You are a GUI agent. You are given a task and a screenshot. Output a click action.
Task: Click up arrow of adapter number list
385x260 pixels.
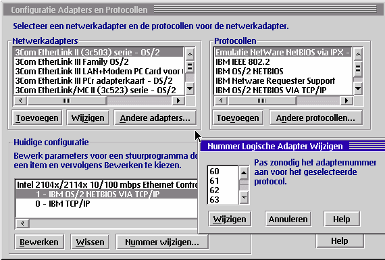pos(244,173)
